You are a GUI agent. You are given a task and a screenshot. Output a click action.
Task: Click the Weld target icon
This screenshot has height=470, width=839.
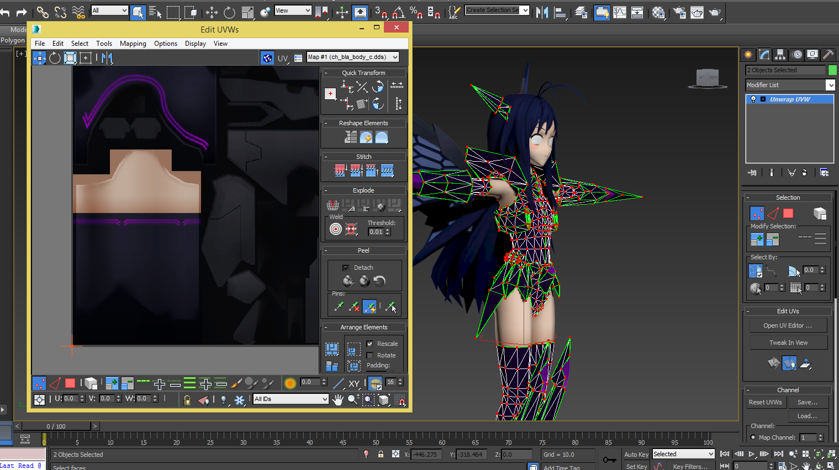pyautogui.click(x=336, y=229)
